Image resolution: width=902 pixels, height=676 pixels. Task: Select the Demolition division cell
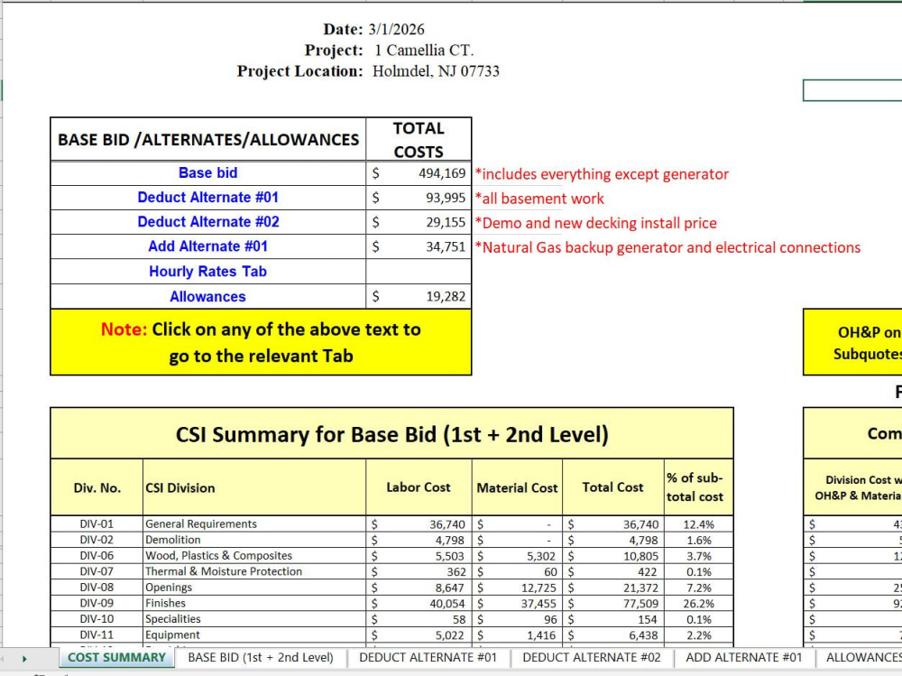(x=254, y=540)
